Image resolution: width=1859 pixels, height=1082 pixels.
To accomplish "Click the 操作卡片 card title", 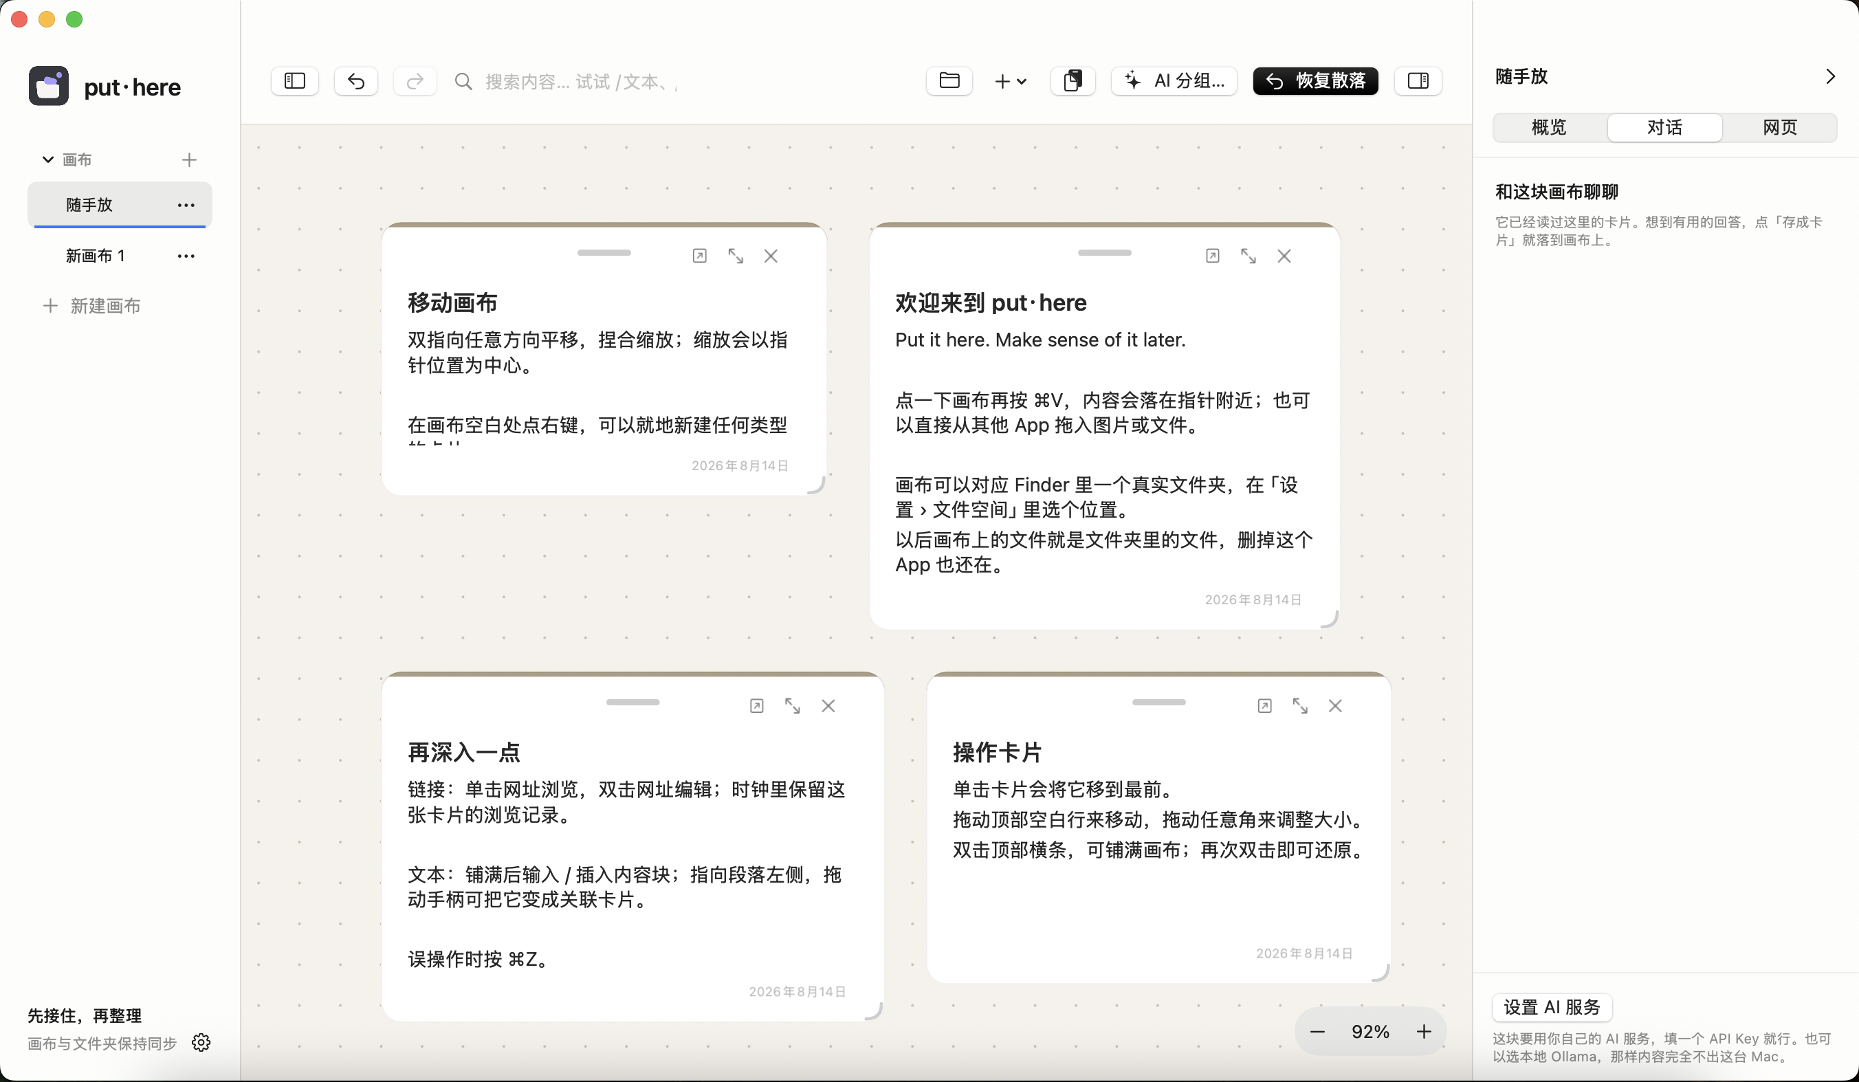I will click(998, 752).
